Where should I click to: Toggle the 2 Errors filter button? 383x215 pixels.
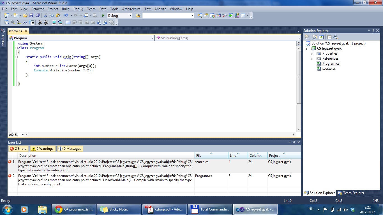click(18, 149)
